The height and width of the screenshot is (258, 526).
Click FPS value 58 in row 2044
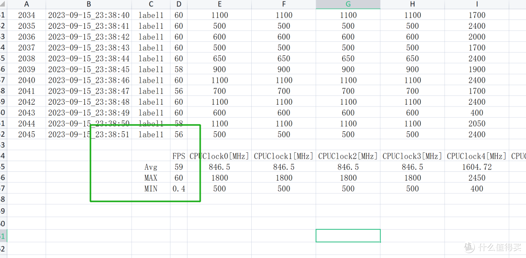179,124
